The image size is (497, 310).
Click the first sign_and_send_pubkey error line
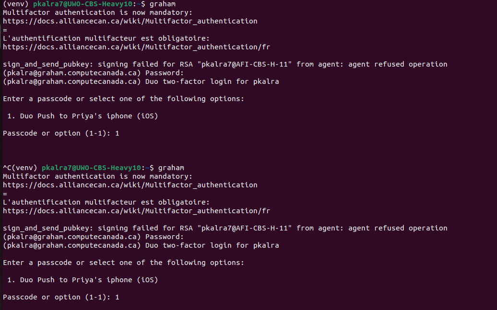point(225,64)
